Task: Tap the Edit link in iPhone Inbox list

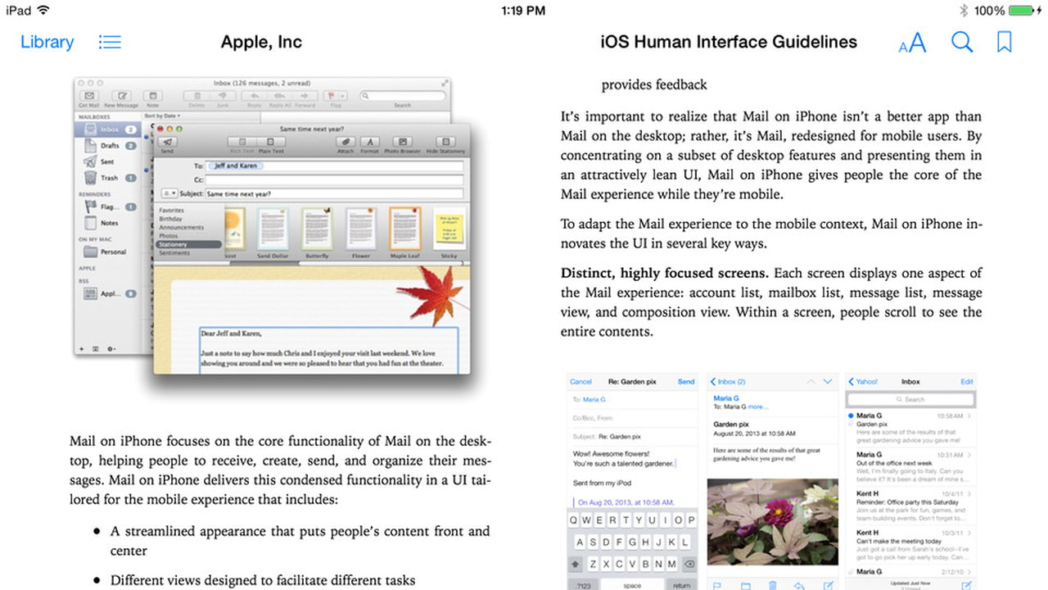Action: 967,382
